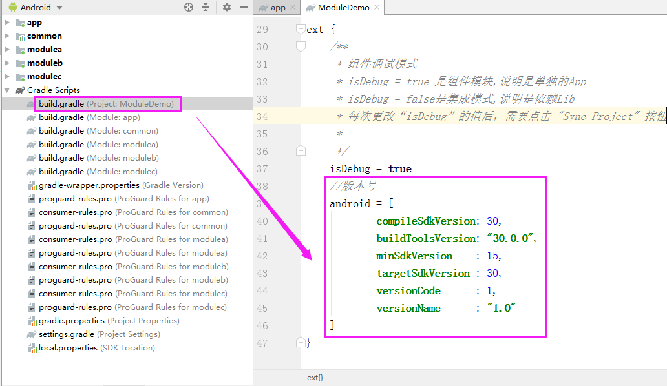
Task: Open build.gradle (Module: modulea)
Action: (x=98, y=145)
